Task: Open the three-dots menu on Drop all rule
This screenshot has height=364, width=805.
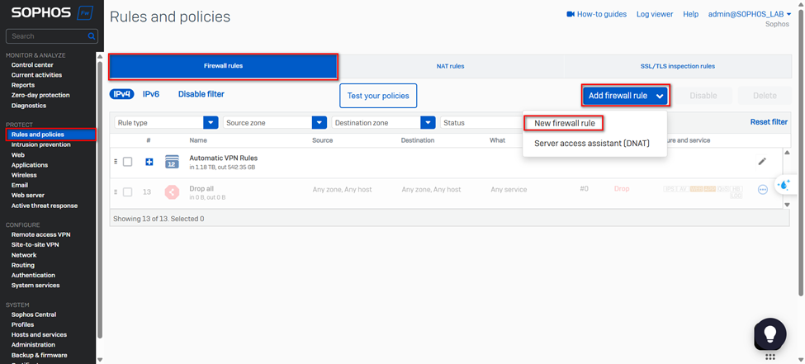Action: (762, 190)
